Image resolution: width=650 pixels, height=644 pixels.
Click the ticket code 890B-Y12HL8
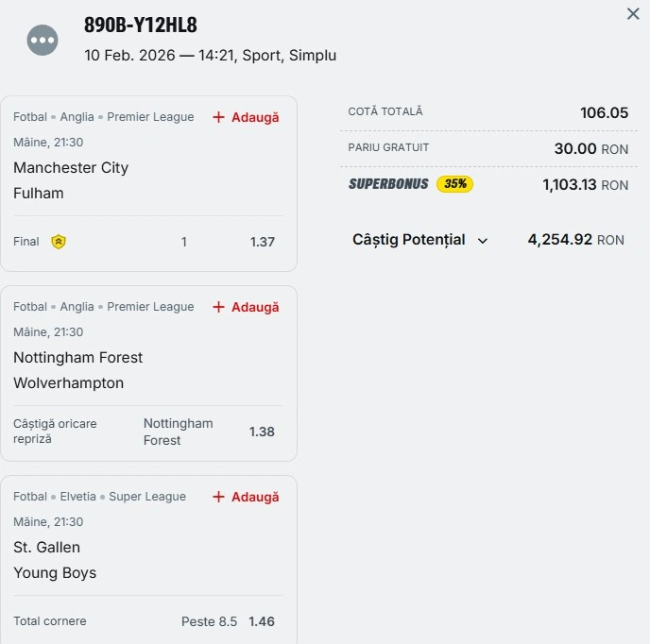point(140,25)
